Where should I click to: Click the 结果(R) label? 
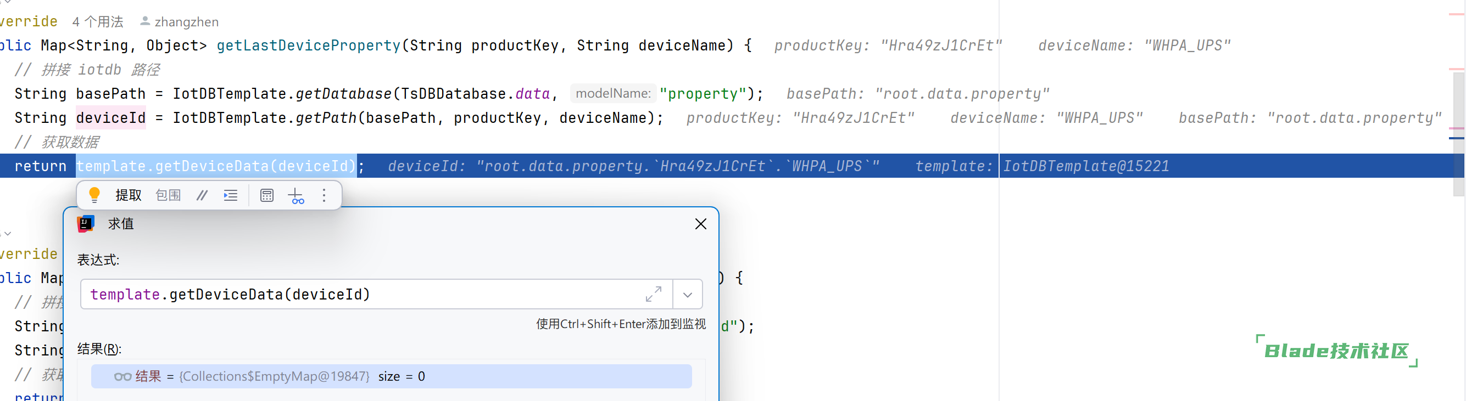tap(99, 349)
